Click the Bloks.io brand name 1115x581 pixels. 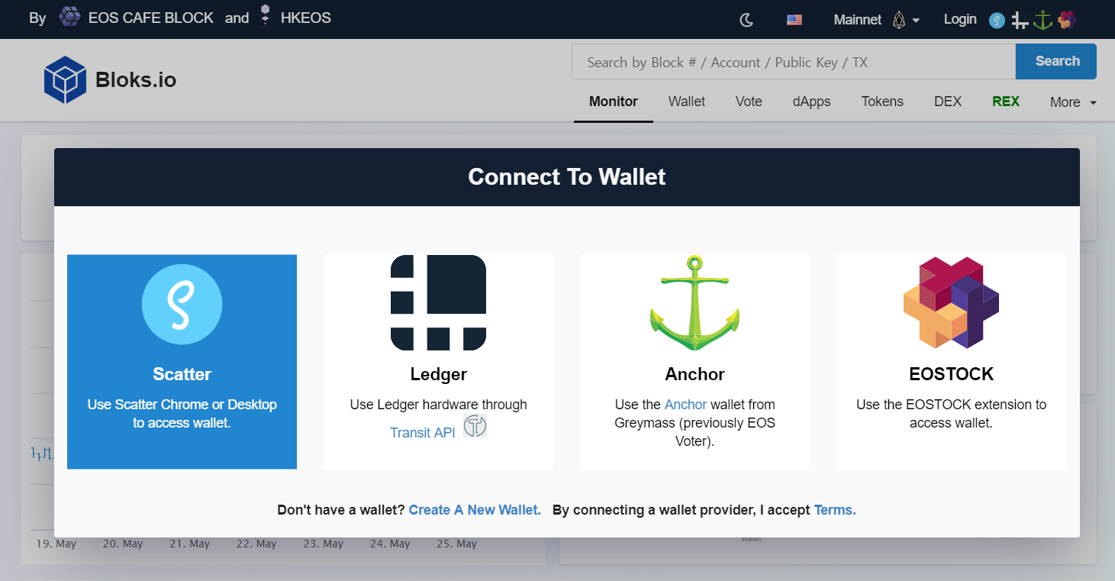point(136,79)
